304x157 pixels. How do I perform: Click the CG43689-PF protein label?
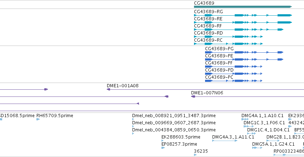point(219,63)
